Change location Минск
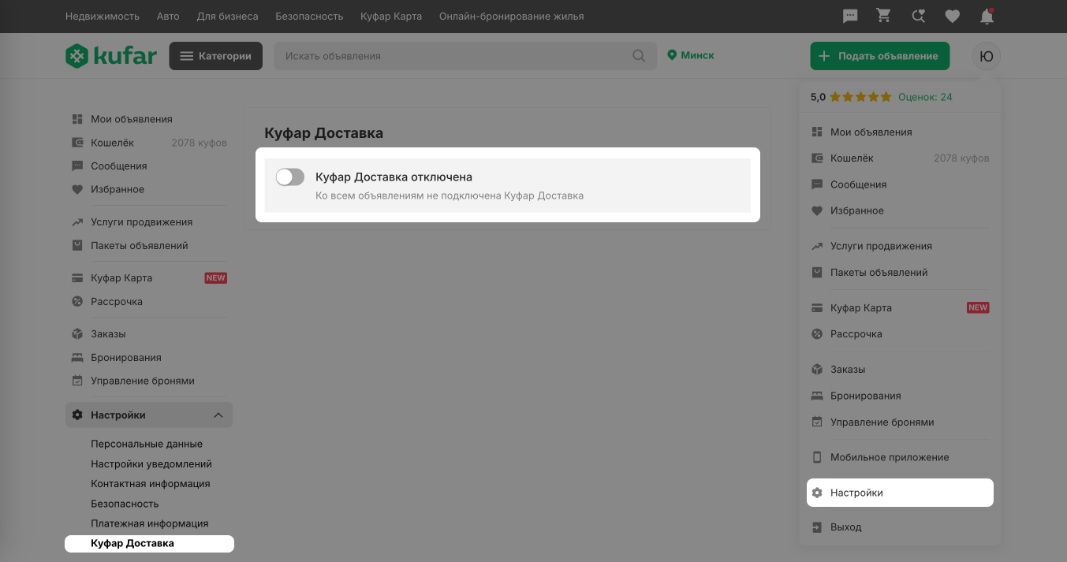This screenshot has height=562, width=1067. tap(691, 55)
